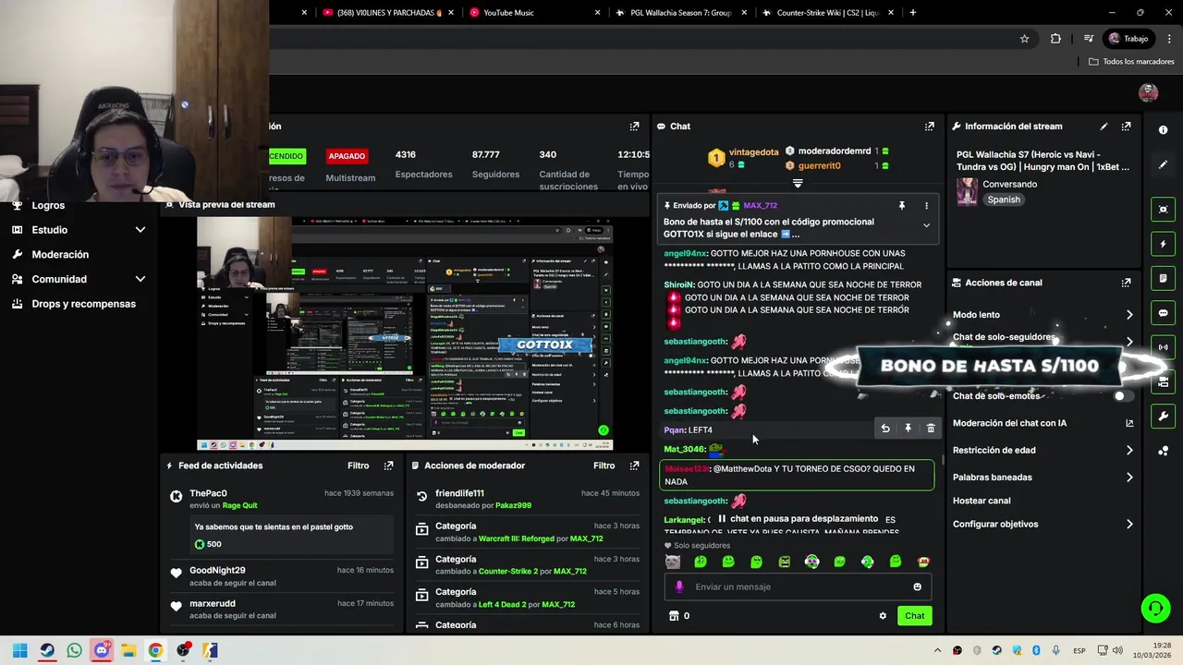Image resolution: width=1183 pixels, height=665 pixels.
Task: Expand the pinned message chevron
Action: coord(926,225)
